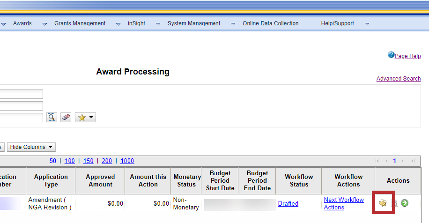Click the third search input field

(21, 118)
